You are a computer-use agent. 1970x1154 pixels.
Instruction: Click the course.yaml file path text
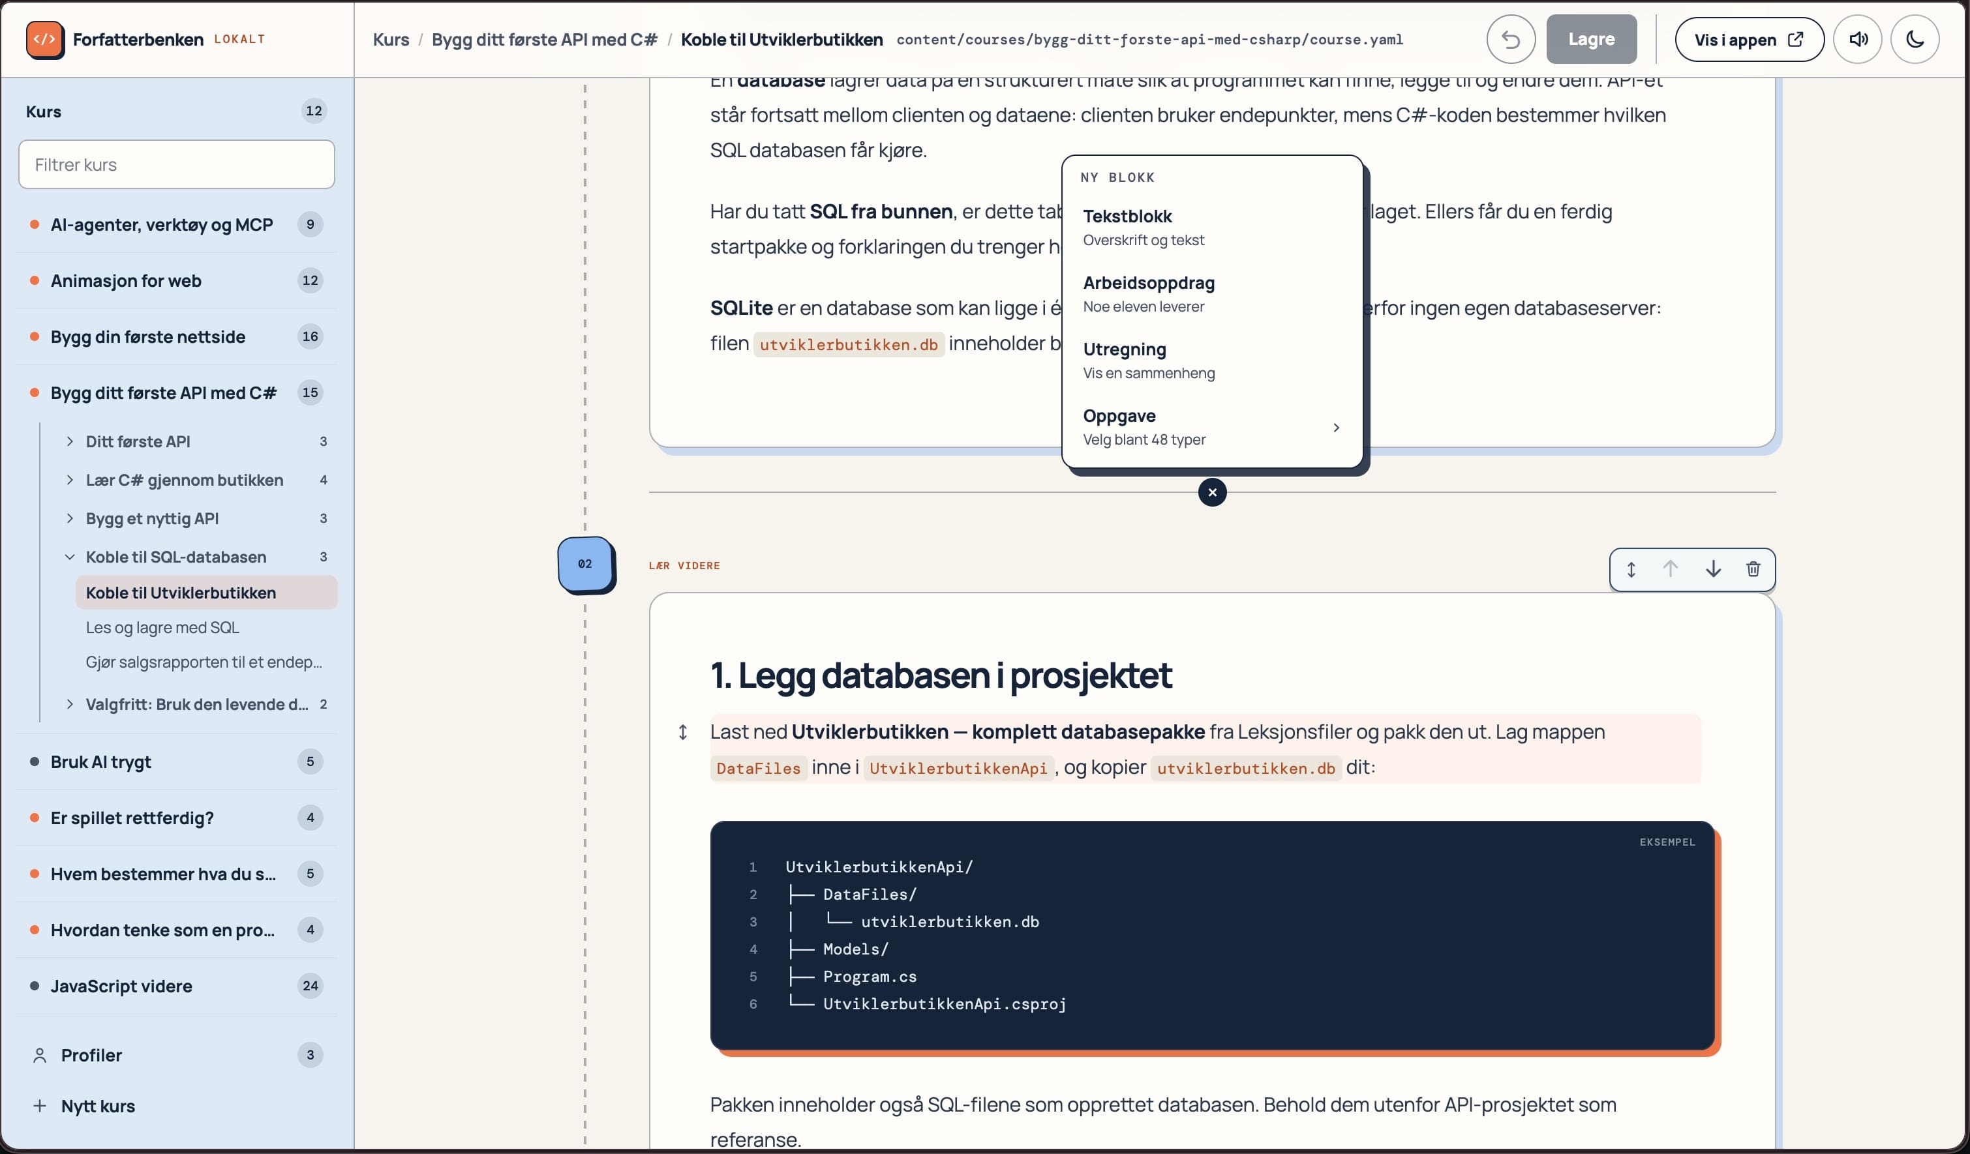coord(1149,40)
